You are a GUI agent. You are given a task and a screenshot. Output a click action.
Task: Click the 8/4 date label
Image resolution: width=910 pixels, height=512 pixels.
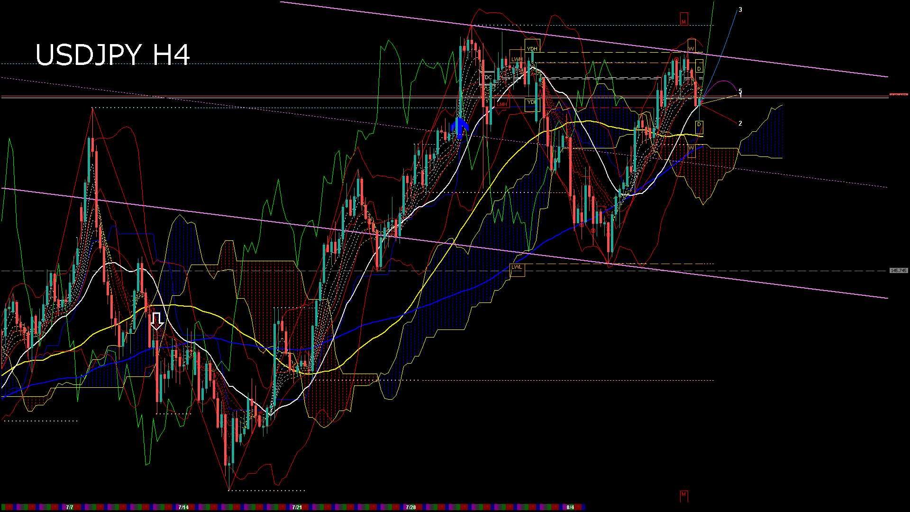point(570,507)
